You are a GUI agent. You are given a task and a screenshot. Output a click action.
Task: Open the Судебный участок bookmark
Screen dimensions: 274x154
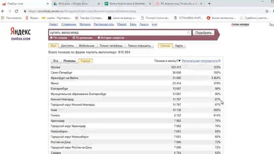254,18
